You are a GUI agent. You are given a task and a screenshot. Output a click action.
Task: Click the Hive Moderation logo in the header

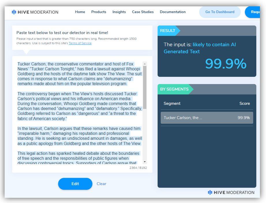[35, 12]
